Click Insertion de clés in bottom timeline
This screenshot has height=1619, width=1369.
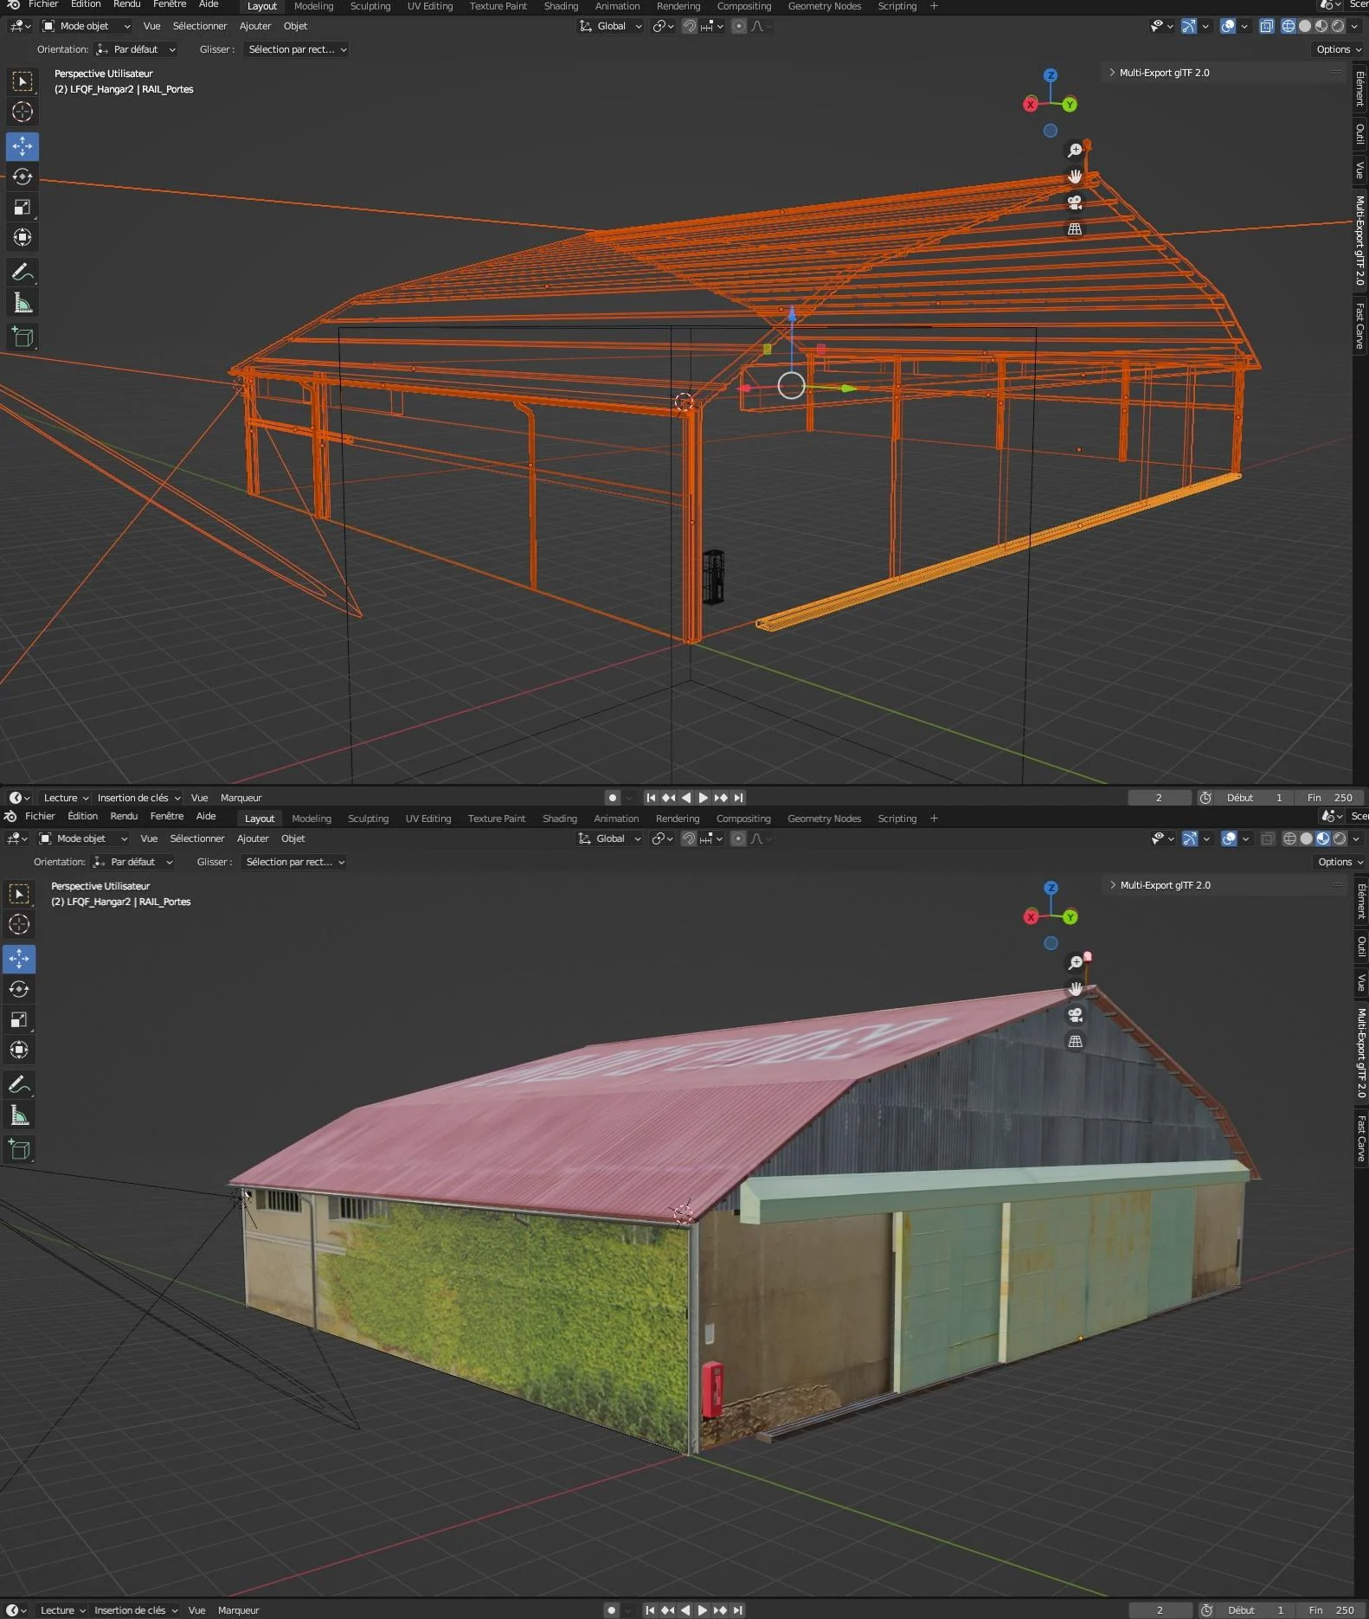(x=136, y=1610)
